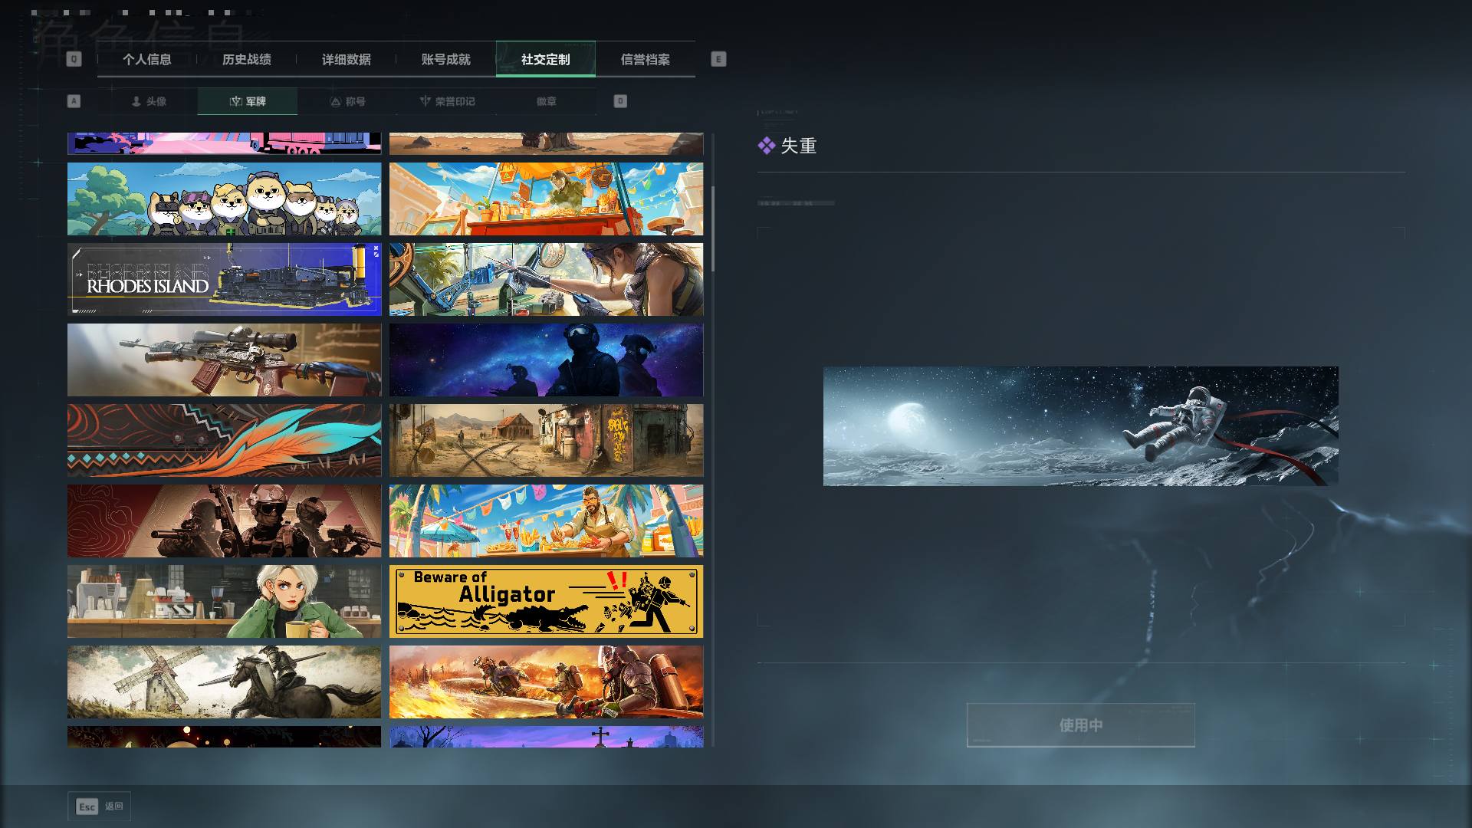
Task: Click the 使用中 button
Action: 1081,725
